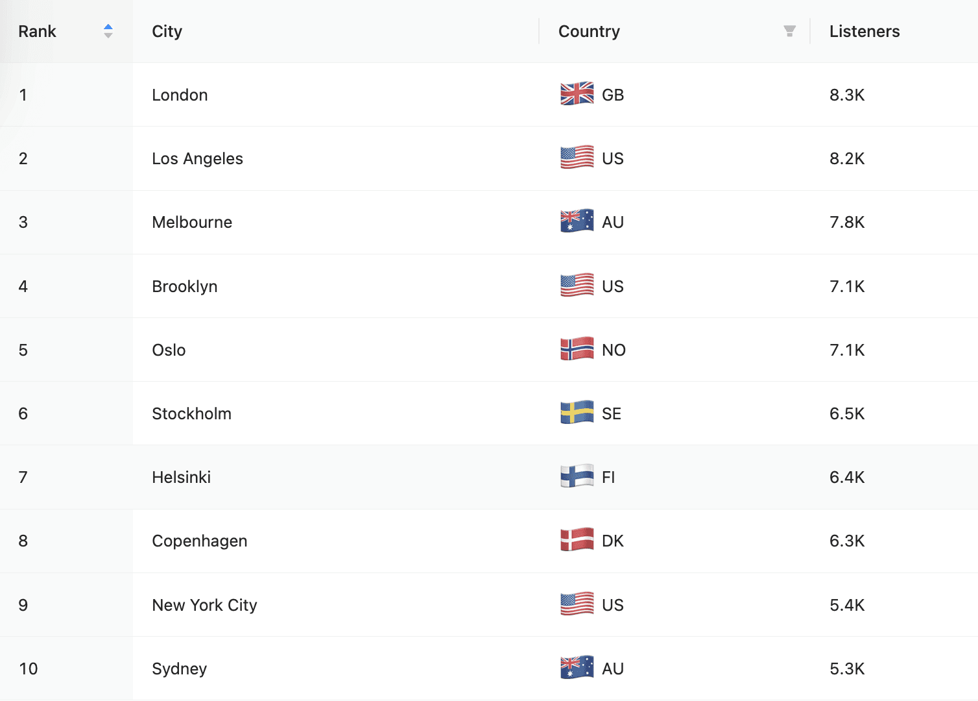Screen dimensions: 978x701
Task: Click the US flag in the Brooklyn row
Action: click(x=577, y=286)
